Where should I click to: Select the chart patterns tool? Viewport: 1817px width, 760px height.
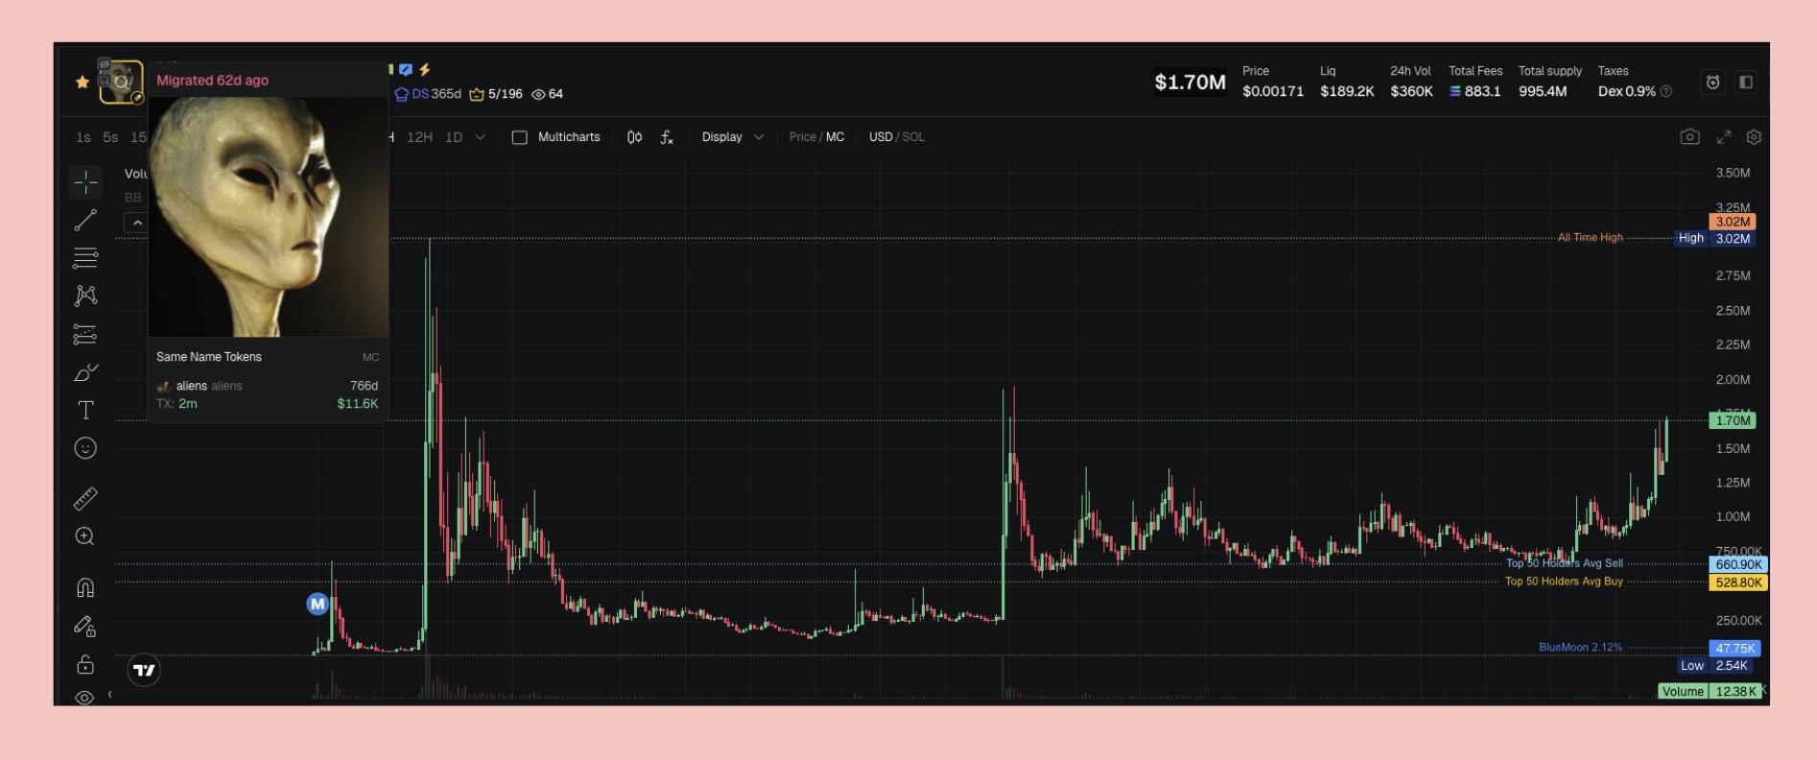85,296
